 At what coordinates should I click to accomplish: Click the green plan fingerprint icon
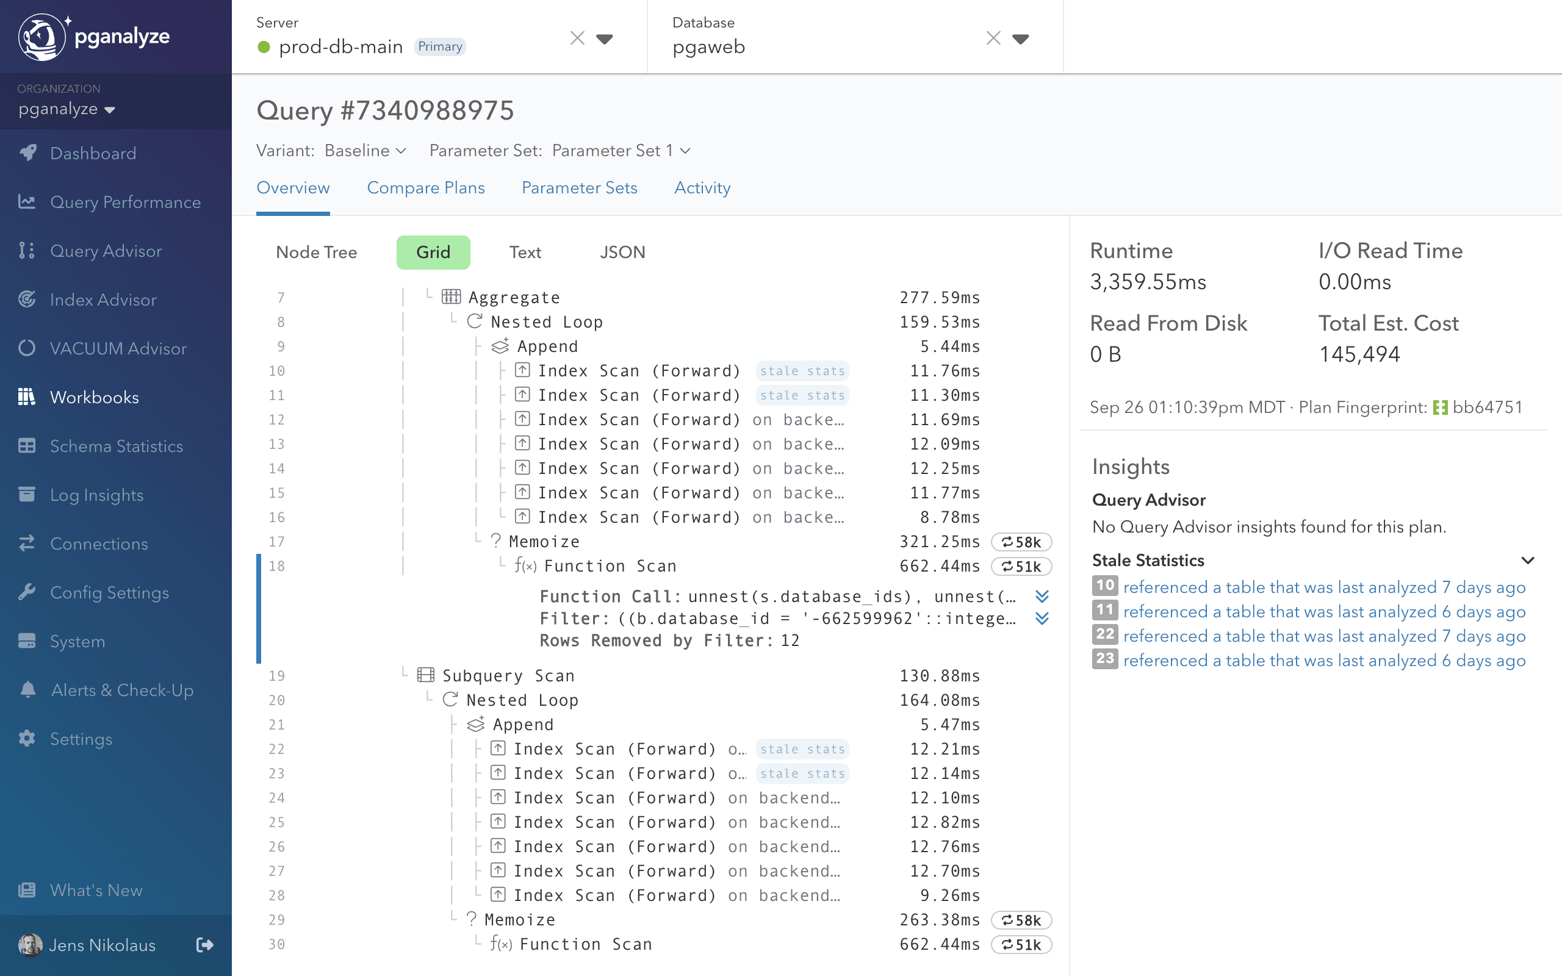[x=1440, y=407]
